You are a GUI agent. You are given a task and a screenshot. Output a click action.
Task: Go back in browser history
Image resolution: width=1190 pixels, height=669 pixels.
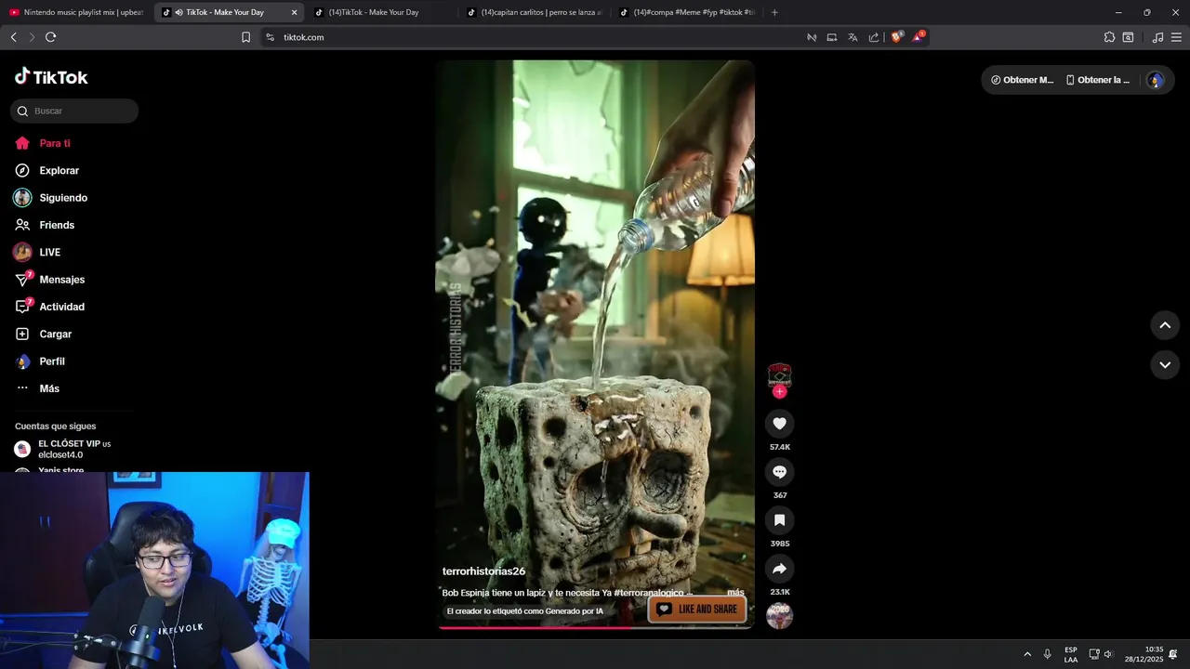(x=13, y=37)
